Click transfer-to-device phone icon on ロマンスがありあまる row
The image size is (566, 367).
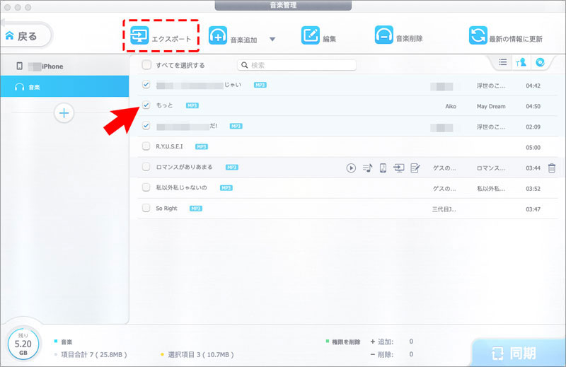(x=383, y=168)
